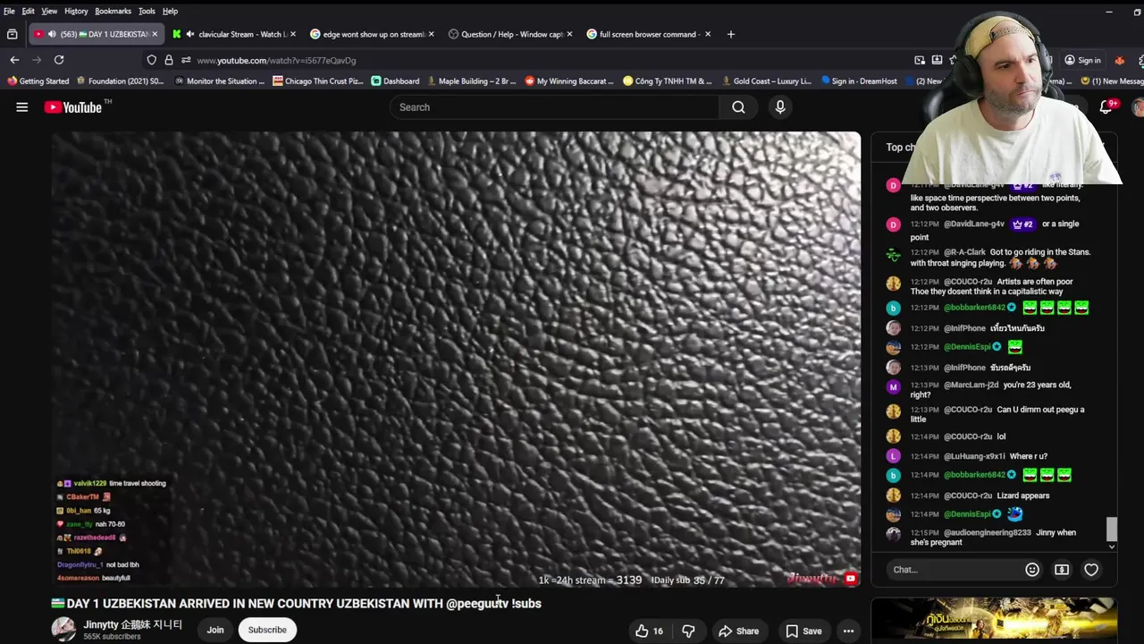
Task: Open the Edit menu
Action: pyautogui.click(x=29, y=11)
